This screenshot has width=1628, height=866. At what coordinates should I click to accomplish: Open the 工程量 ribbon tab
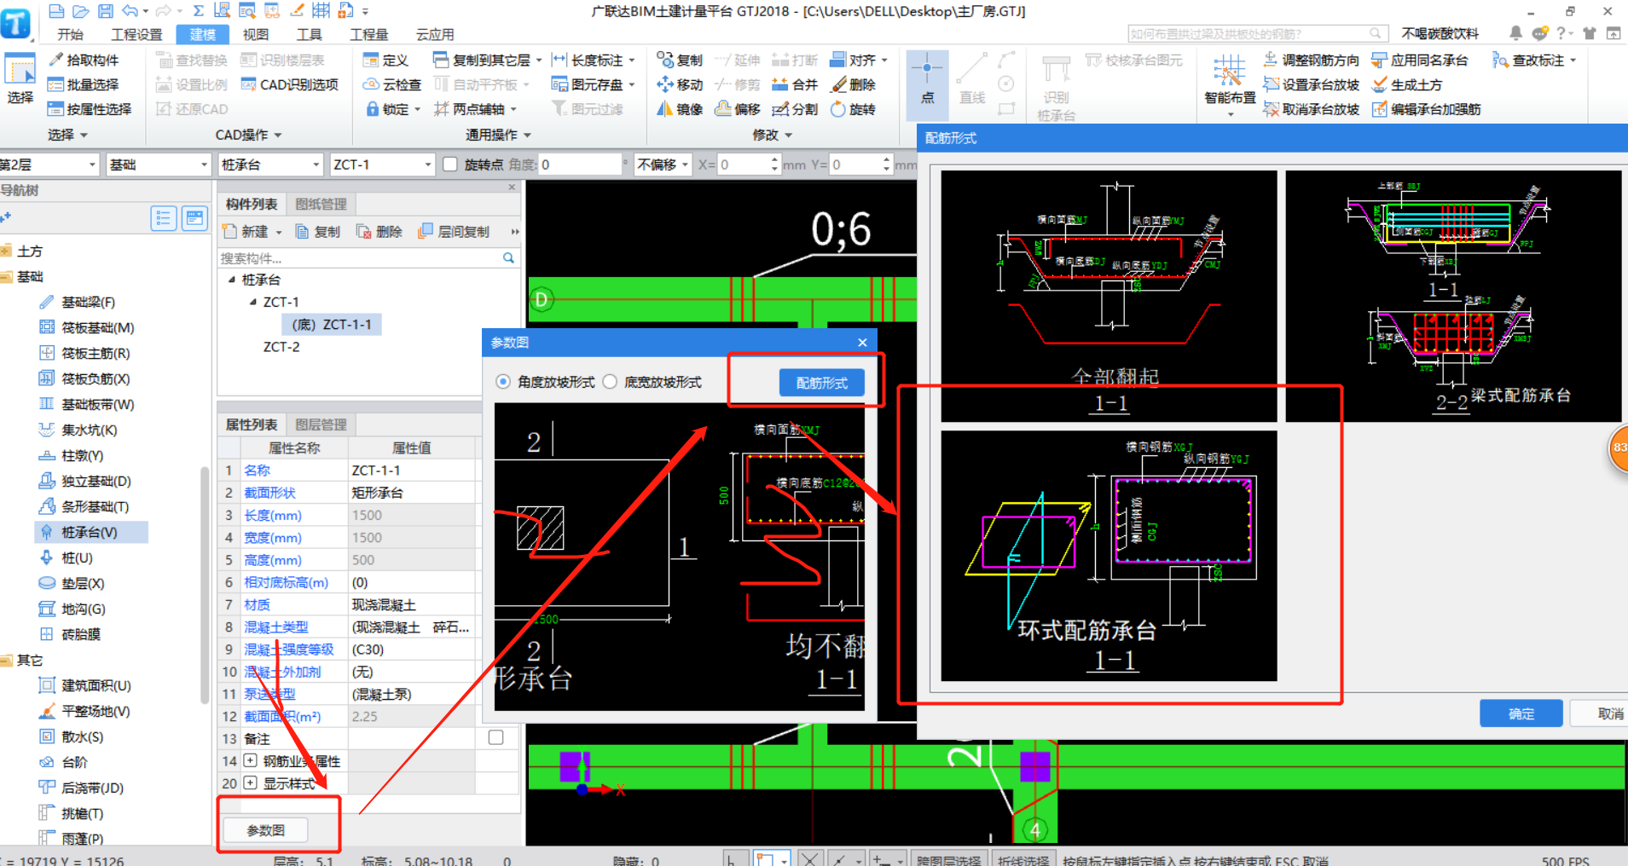368,34
